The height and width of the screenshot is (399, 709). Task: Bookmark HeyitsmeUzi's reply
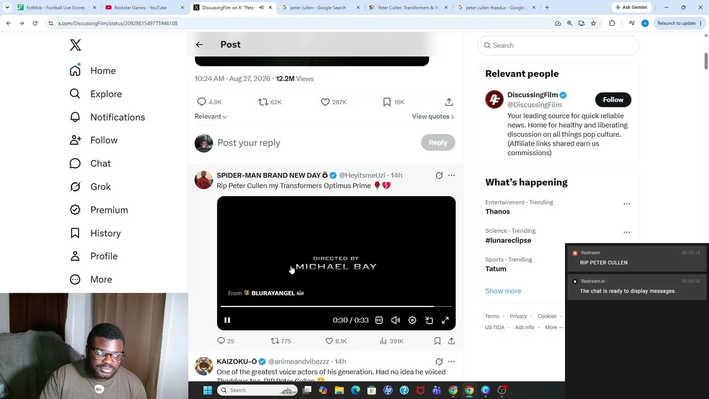pos(438,341)
